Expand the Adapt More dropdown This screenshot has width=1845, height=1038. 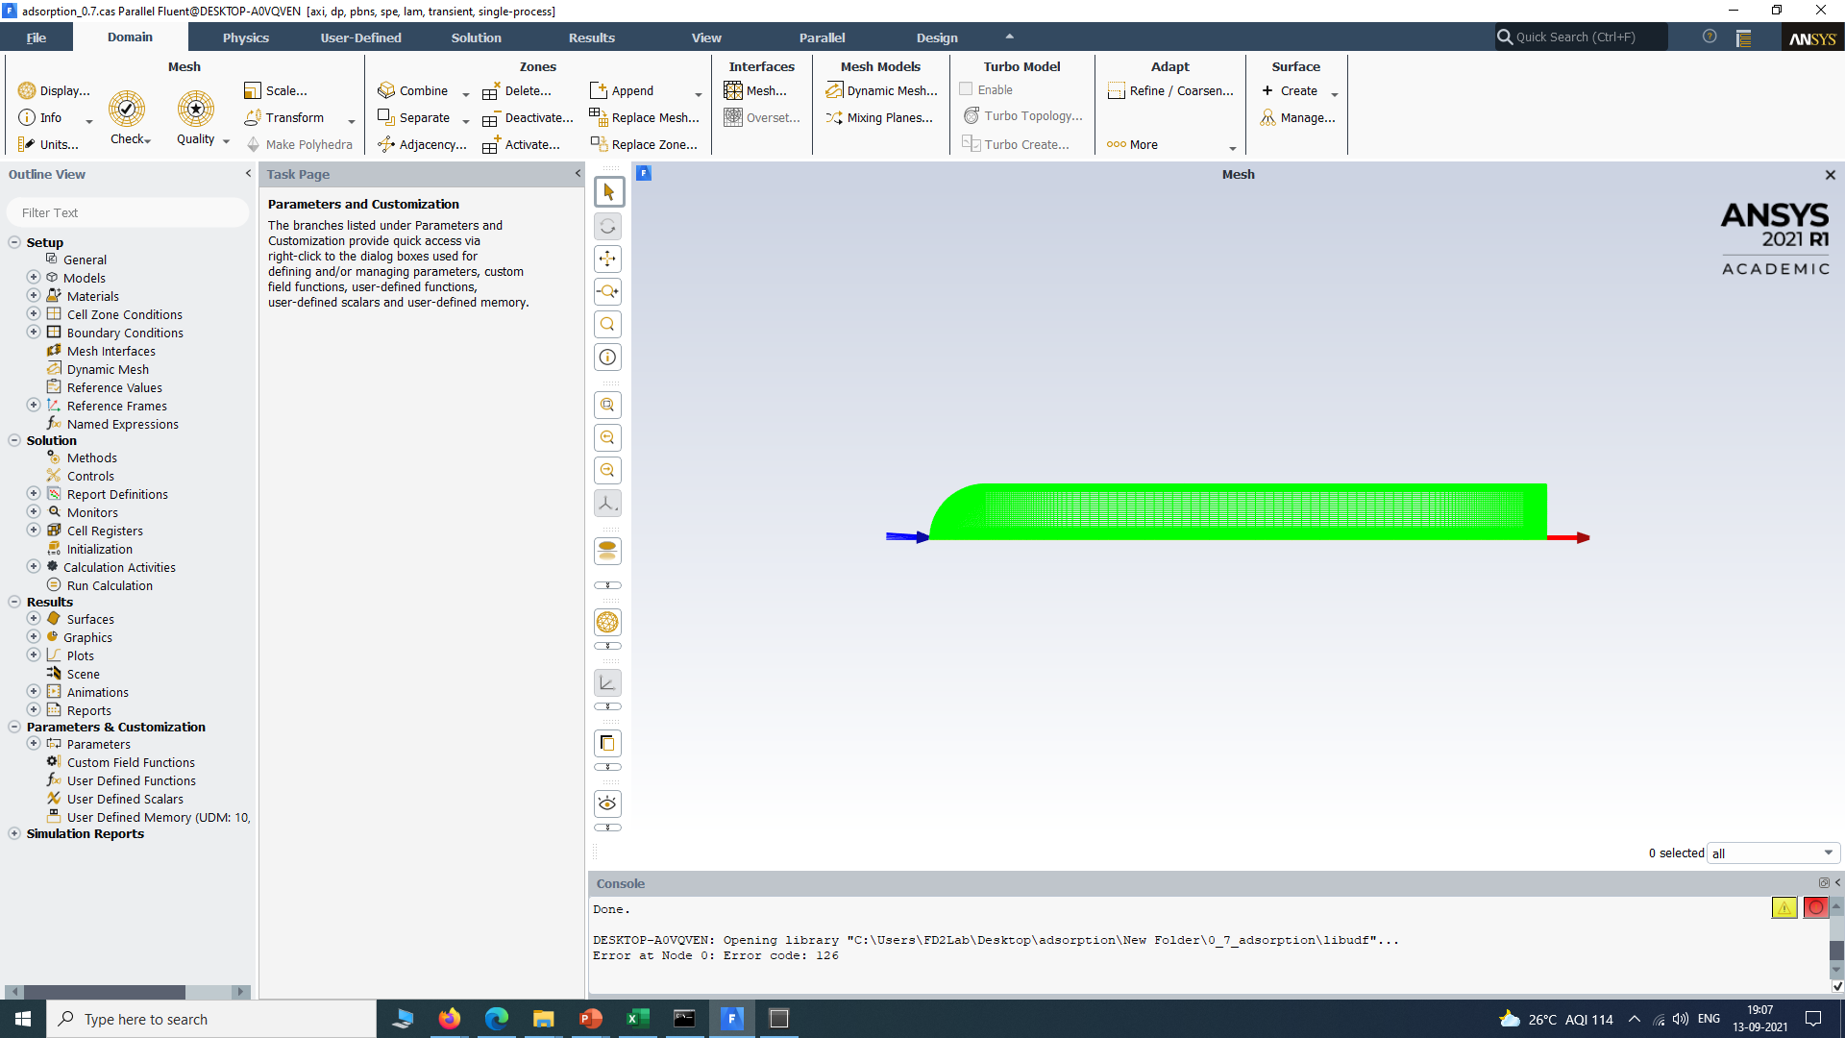pos(1233,148)
